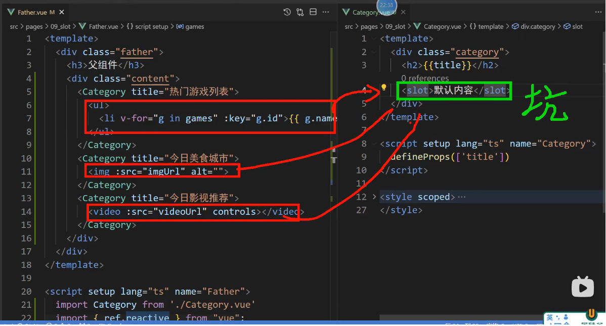This screenshot has width=606, height=326.
Task: Collapse the template block on Category.vue line 1
Action: pyautogui.click(x=374, y=38)
